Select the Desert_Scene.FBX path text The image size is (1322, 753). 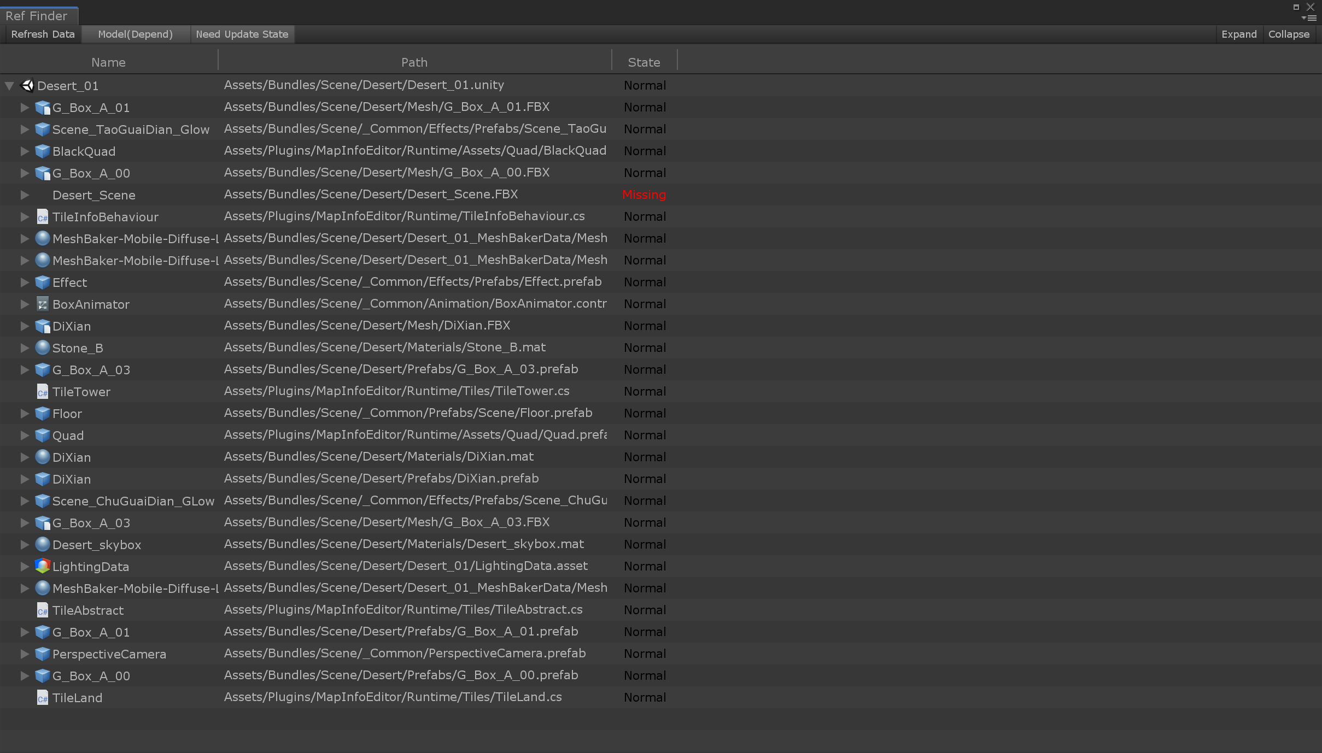371,195
